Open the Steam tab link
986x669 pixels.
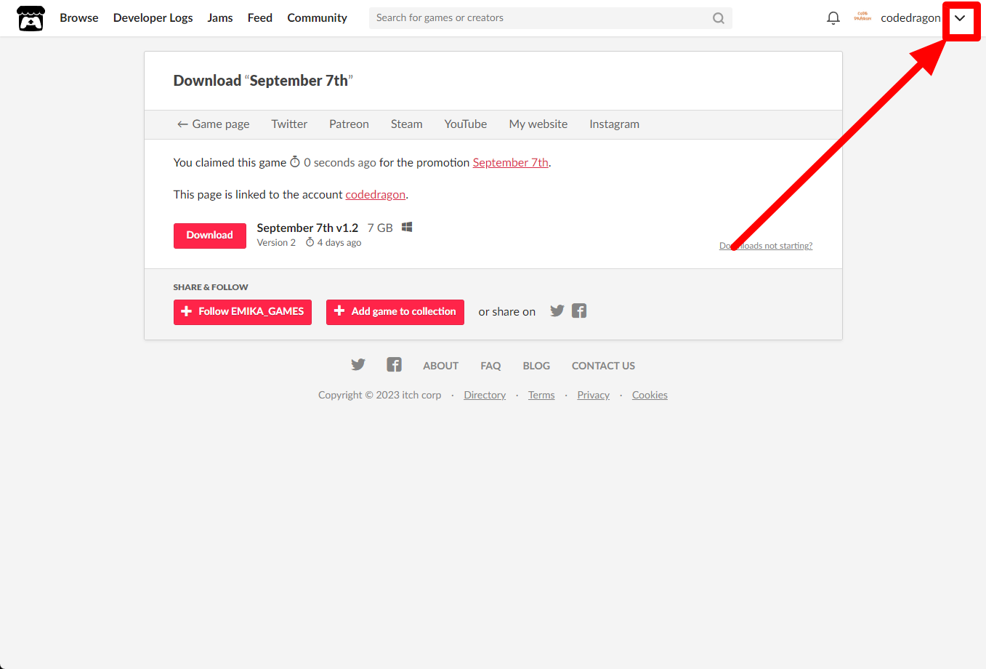[407, 124]
